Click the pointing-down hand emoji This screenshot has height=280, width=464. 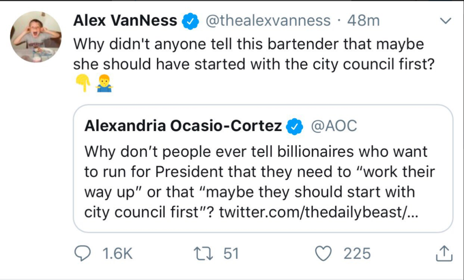(83, 84)
